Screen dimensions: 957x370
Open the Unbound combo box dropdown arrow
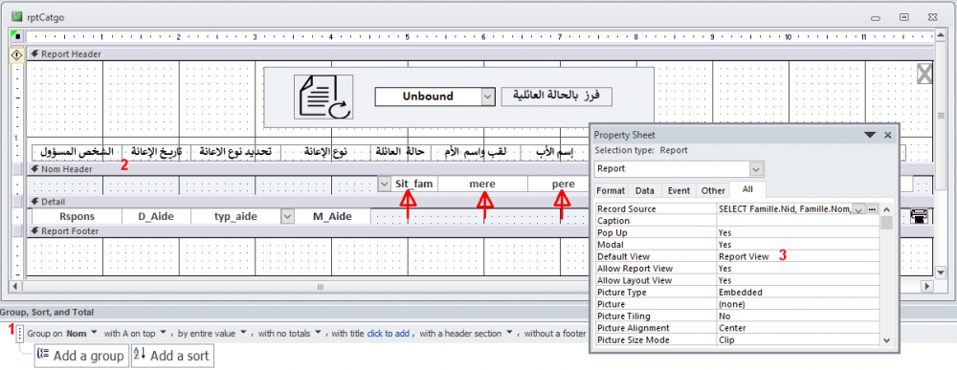[x=488, y=97]
